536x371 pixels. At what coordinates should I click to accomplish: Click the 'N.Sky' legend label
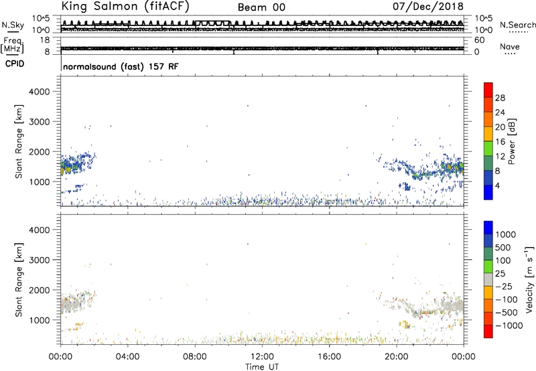(13, 25)
